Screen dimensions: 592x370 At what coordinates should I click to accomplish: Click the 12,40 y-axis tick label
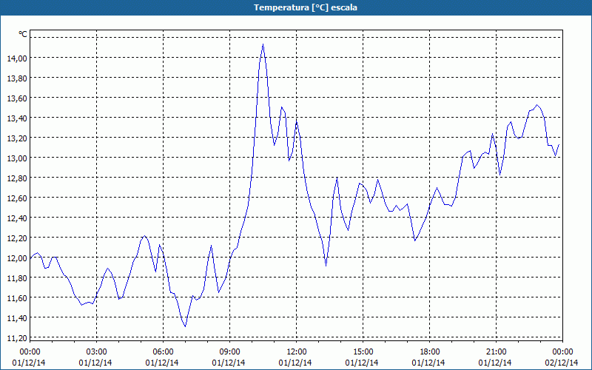pyautogui.click(x=17, y=218)
